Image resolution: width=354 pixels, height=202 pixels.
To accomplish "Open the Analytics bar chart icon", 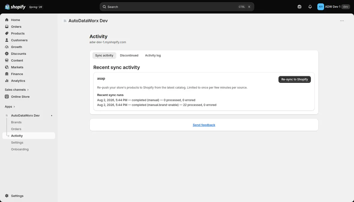I will [7, 81].
